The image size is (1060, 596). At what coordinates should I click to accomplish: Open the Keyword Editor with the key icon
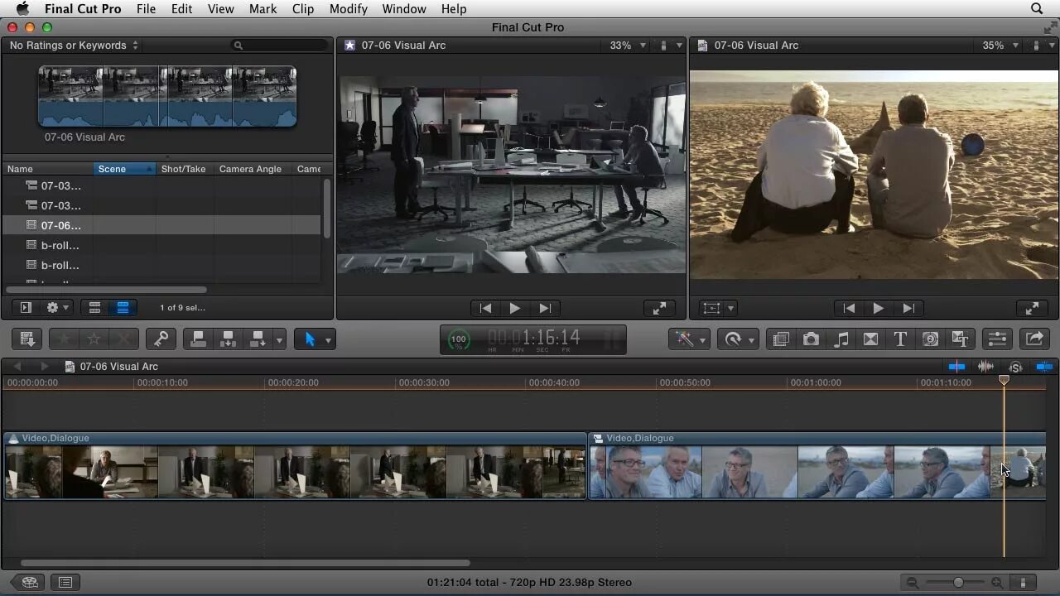(161, 339)
